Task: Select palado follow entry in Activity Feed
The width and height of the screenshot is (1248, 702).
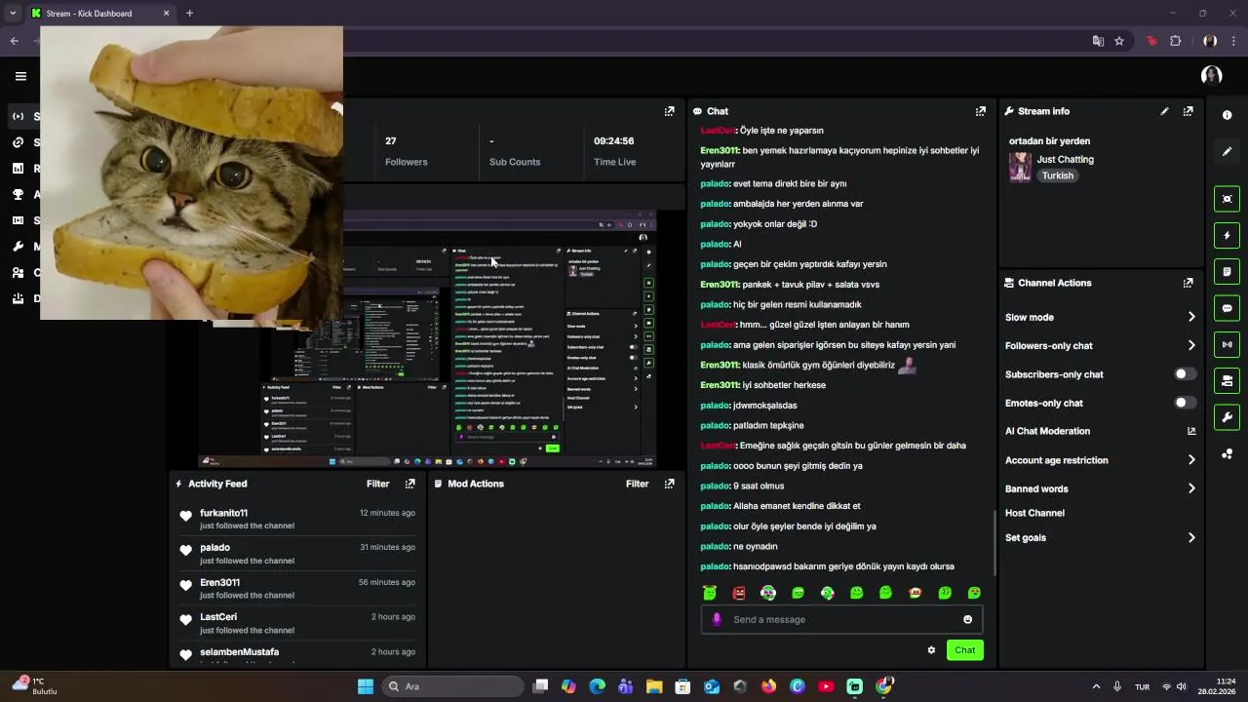Action: coord(297,554)
